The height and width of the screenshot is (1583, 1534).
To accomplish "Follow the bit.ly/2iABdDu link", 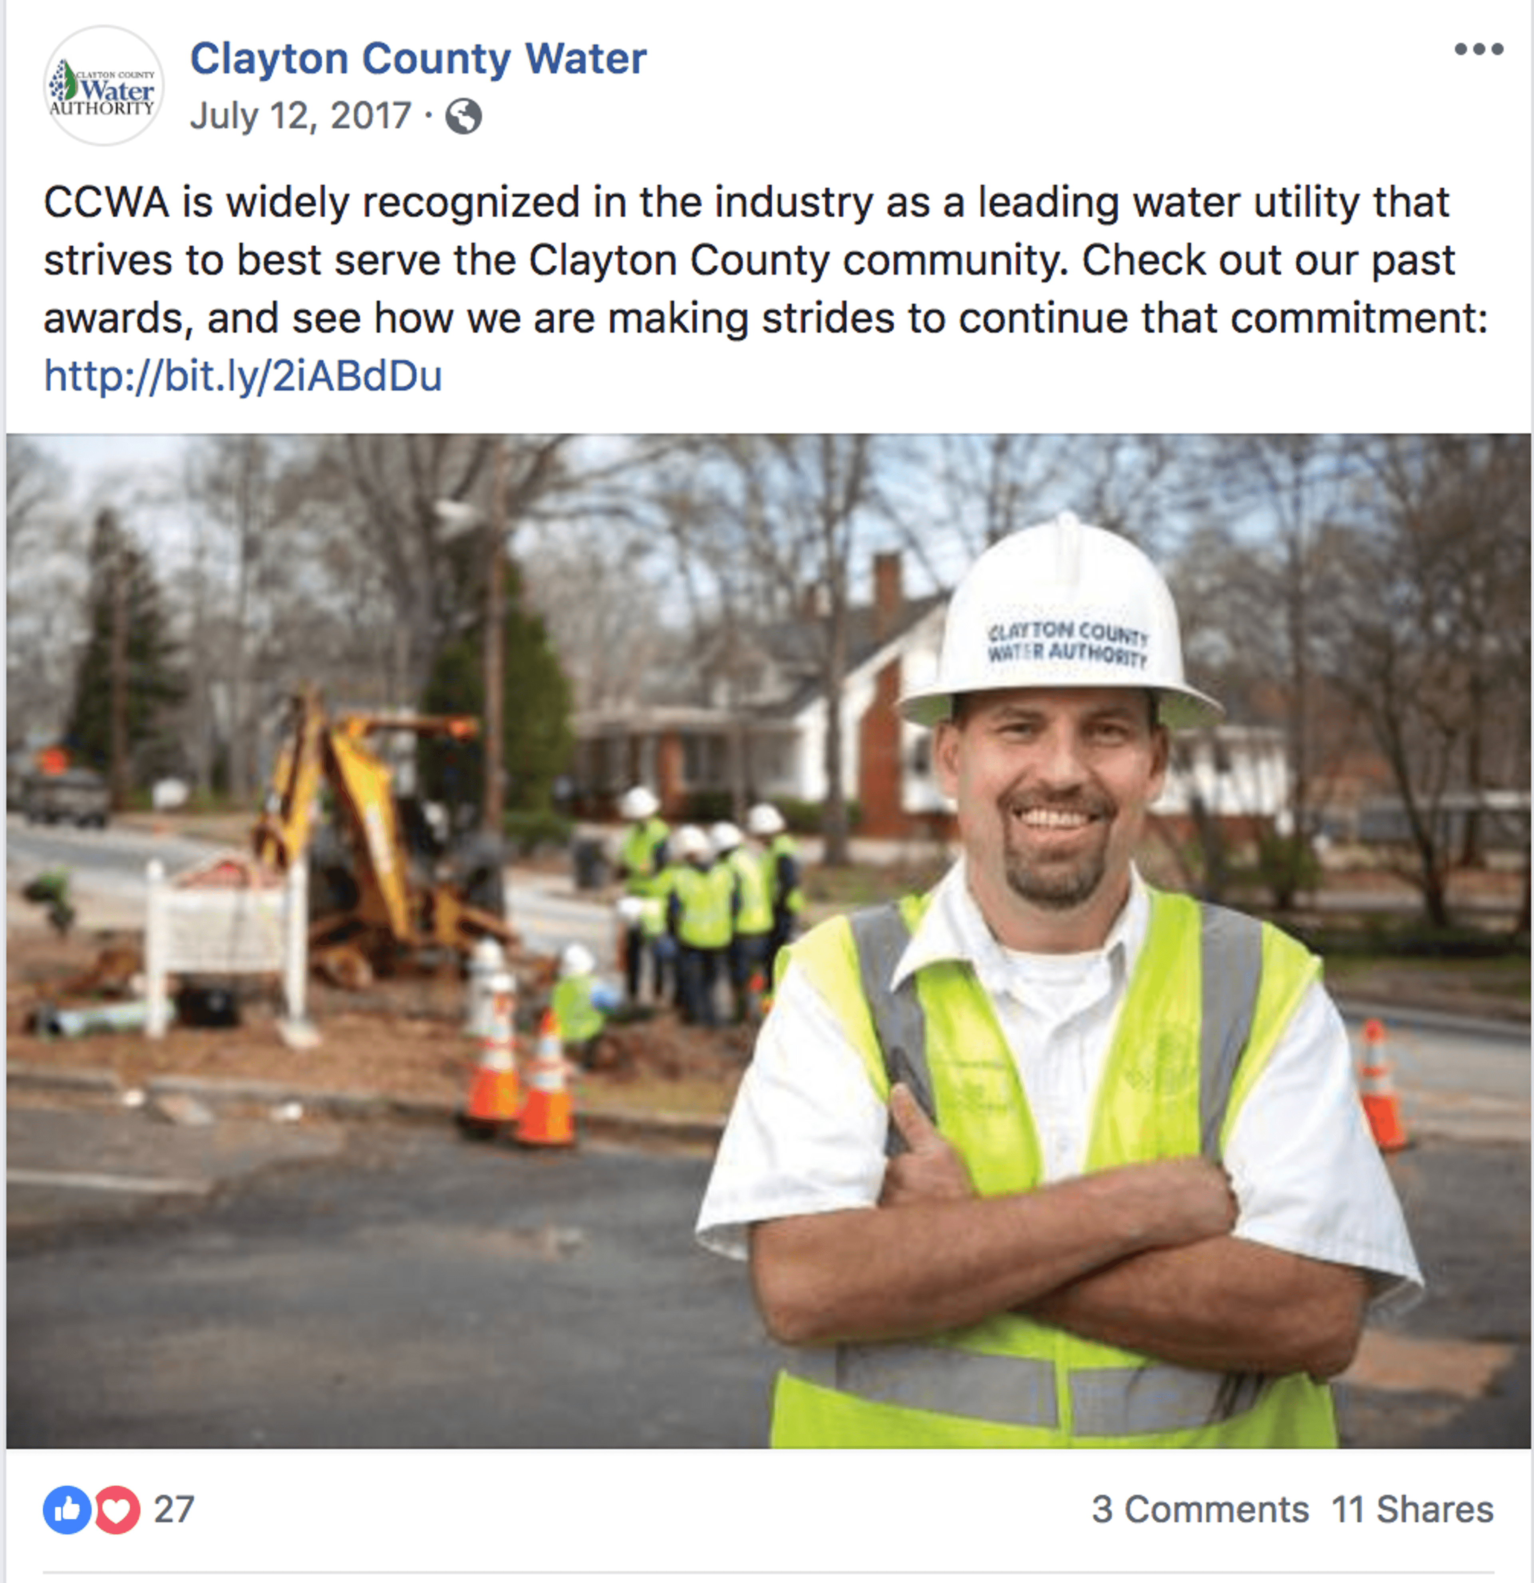I will [243, 376].
